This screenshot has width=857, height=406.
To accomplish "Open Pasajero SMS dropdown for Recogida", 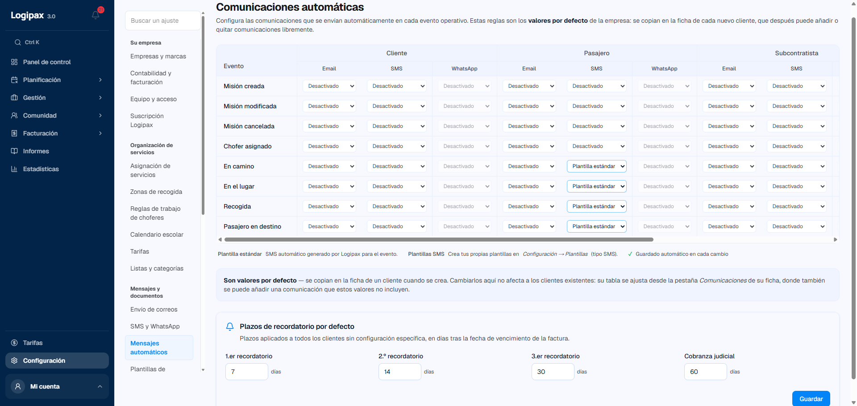I will tap(597, 206).
